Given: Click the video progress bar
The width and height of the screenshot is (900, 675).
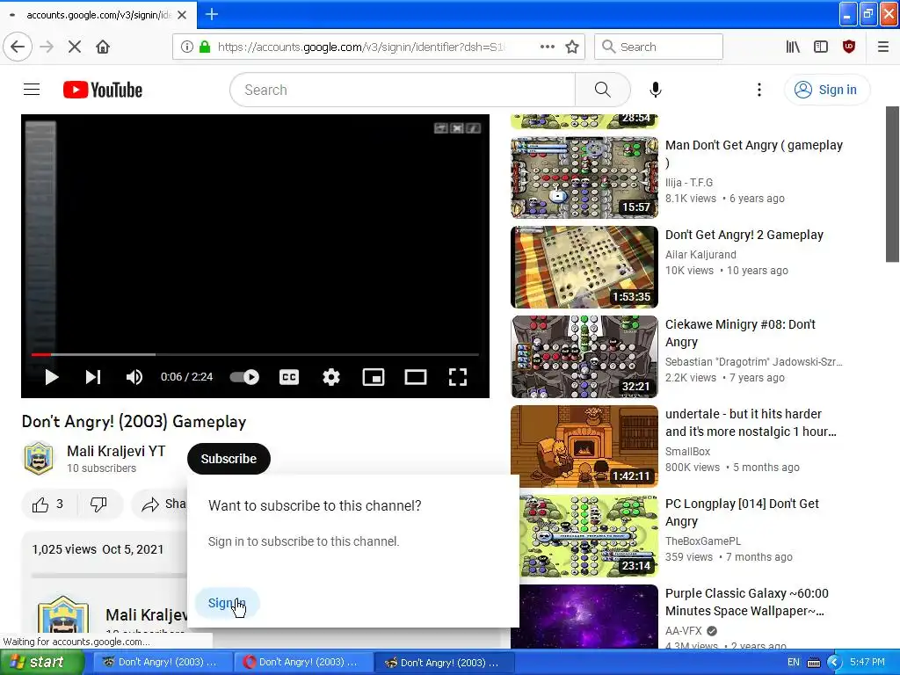Looking at the screenshot, I should pyautogui.click(x=255, y=354).
